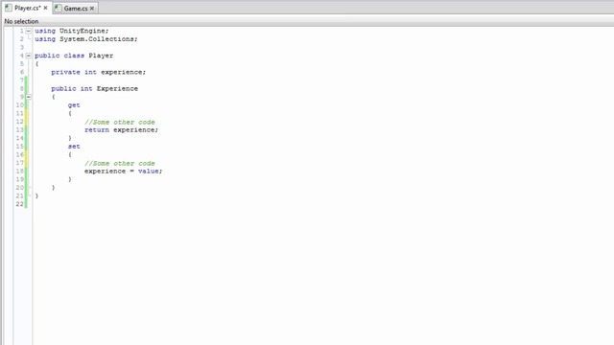
Task: Close the Game.cs tab
Action: pyautogui.click(x=92, y=9)
